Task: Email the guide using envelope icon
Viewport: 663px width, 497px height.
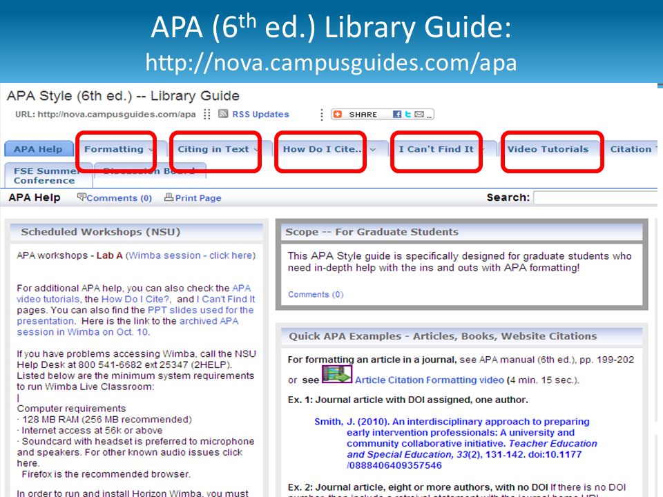Action: point(419,114)
